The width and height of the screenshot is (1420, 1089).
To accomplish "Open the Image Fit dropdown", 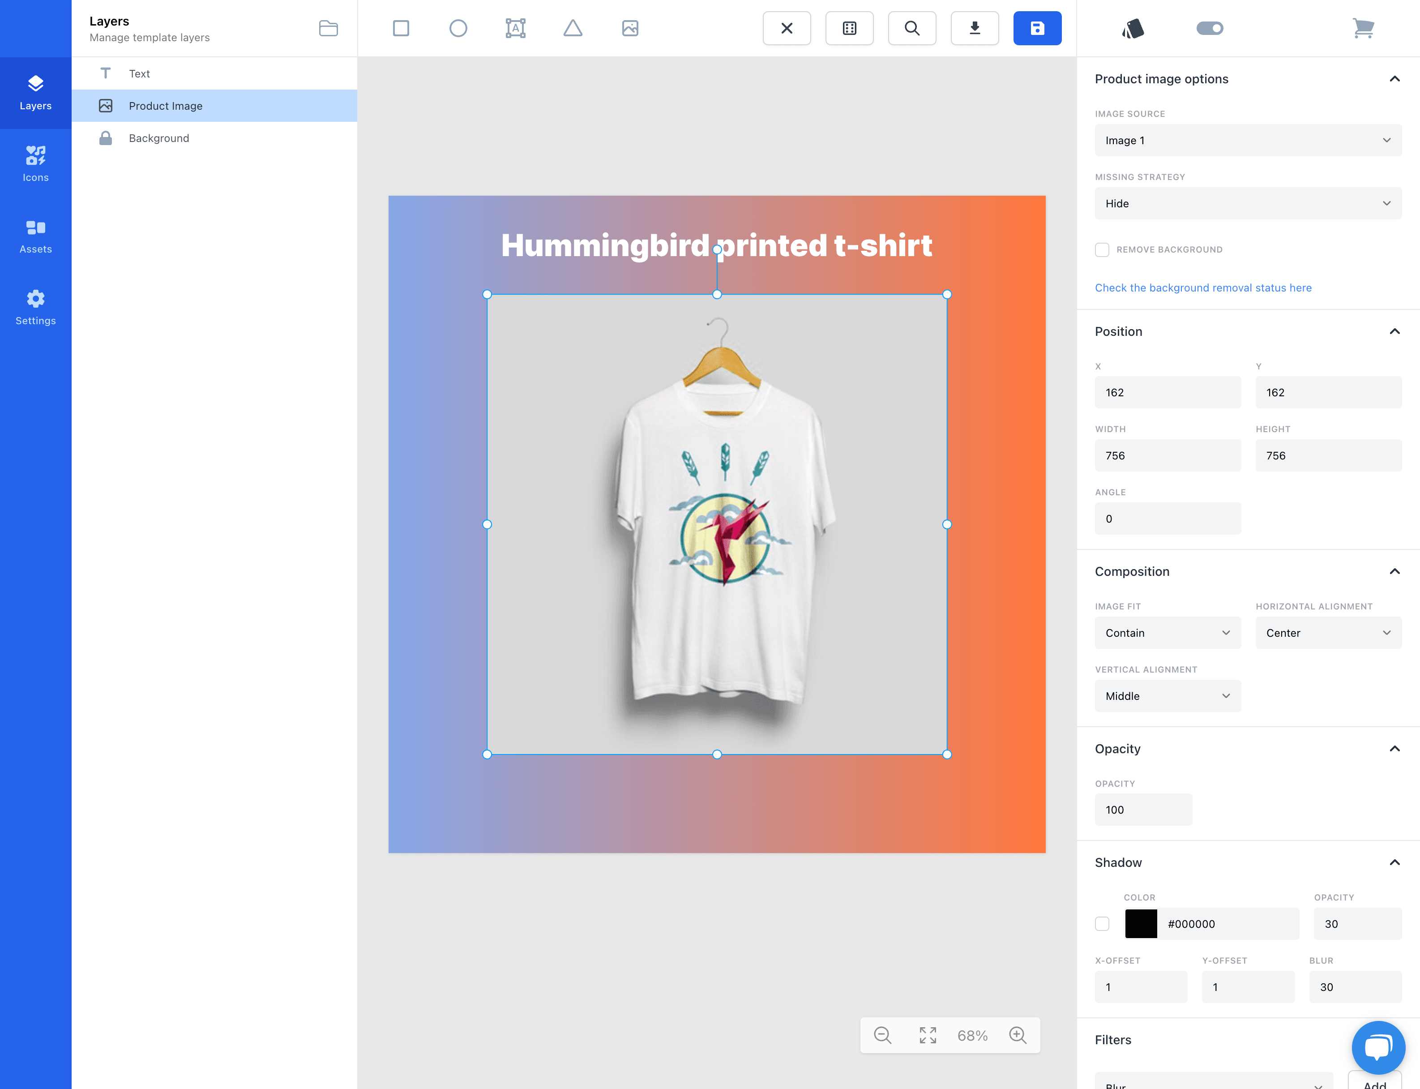I will coord(1167,633).
